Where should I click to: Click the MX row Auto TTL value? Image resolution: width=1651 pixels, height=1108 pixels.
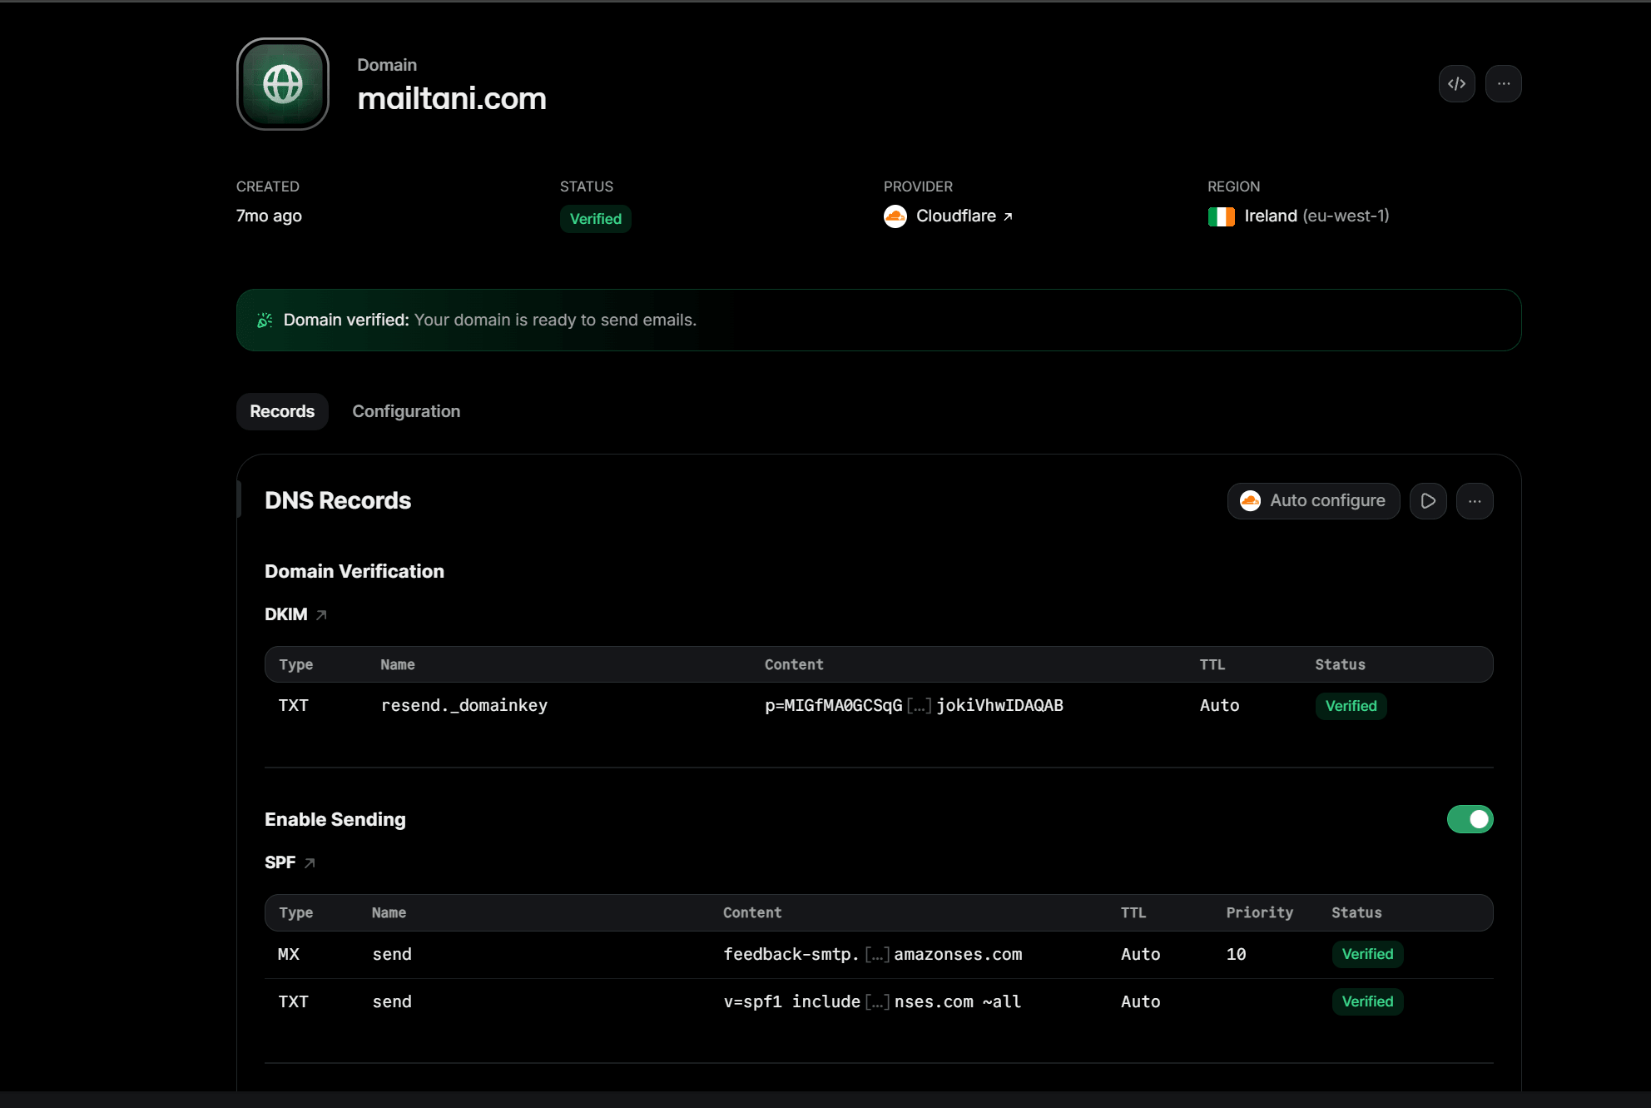point(1140,955)
